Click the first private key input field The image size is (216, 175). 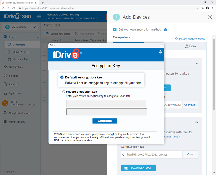click(x=106, y=103)
